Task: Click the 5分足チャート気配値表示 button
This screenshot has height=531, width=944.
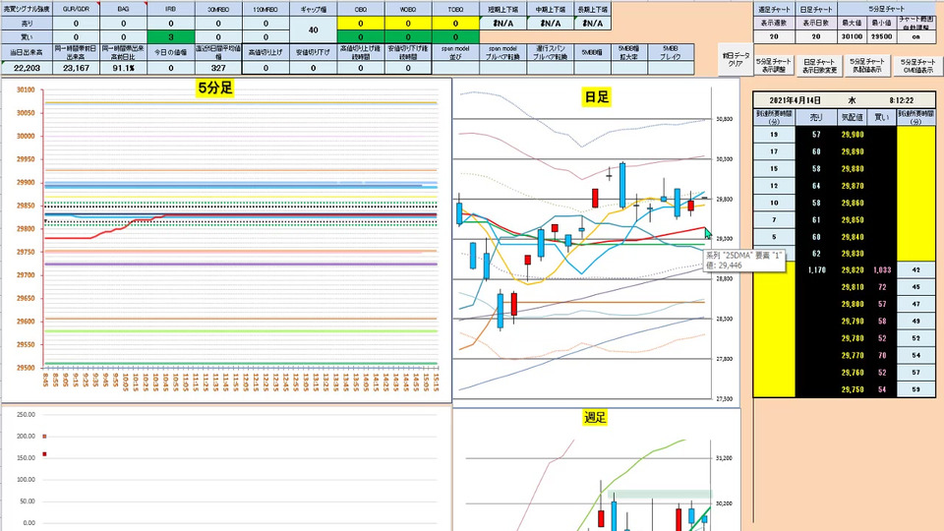Action: [867, 66]
